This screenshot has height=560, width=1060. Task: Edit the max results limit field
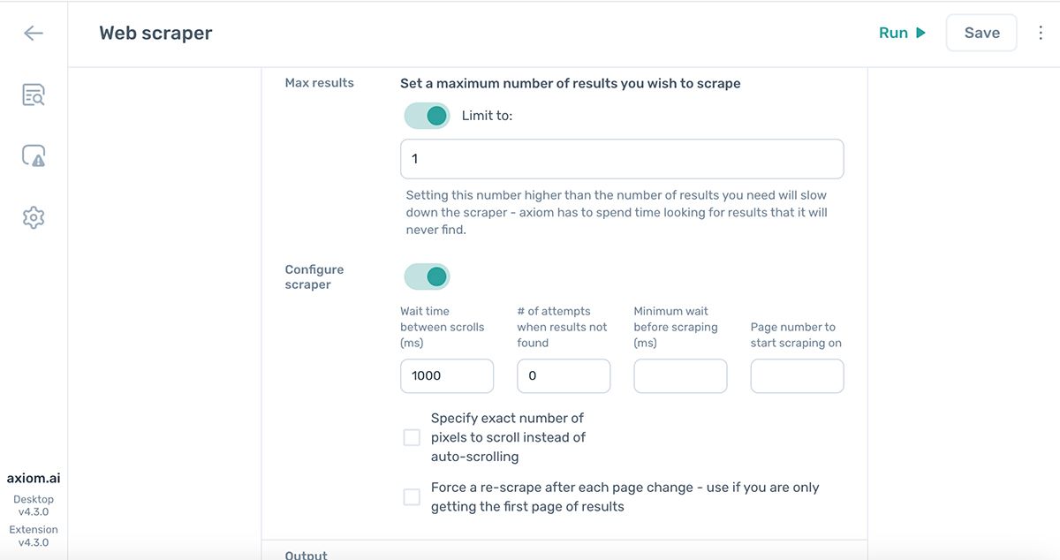click(622, 159)
